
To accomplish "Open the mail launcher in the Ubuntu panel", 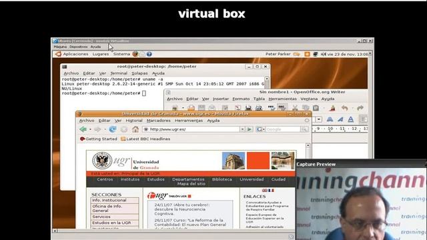I will click(142, 54).
